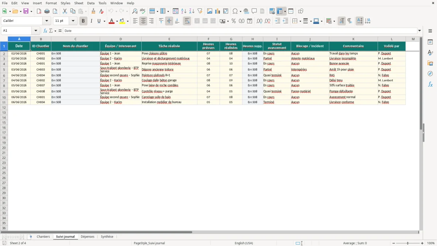Open the Conditional Formatting dropdown arrow
The image size is (437, 246).
(334, 21)
